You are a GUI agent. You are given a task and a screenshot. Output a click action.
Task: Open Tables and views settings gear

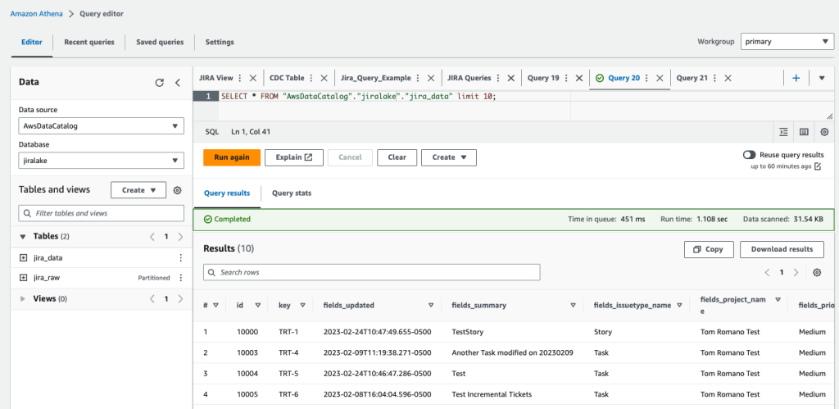178,190
